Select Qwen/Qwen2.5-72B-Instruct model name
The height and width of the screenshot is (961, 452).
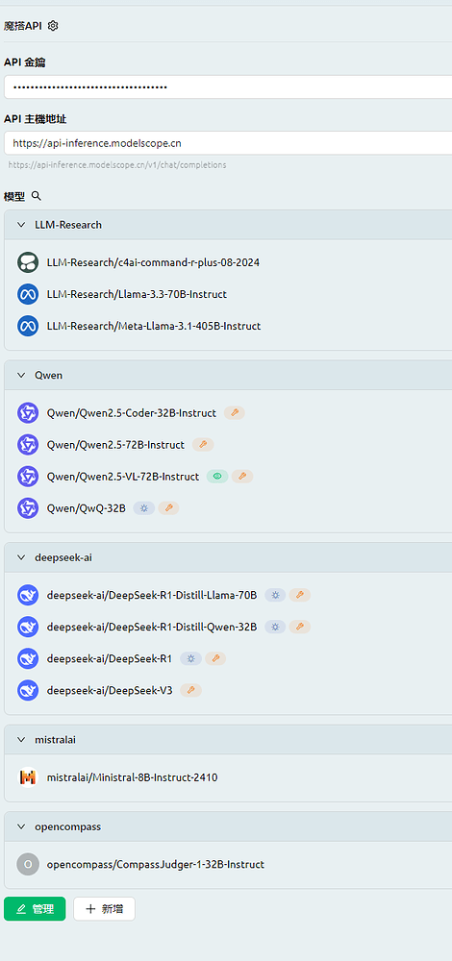pyautogui.click(x=115, y=445)
